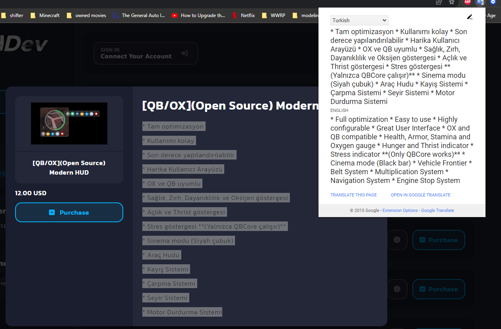
Task: Click the bookmark star icon in the address bar
Action: point(452,2)
